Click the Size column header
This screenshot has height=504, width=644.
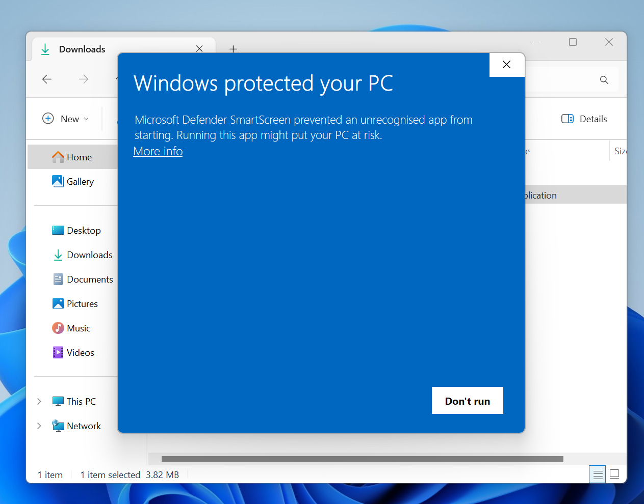(x=620, y=151)
